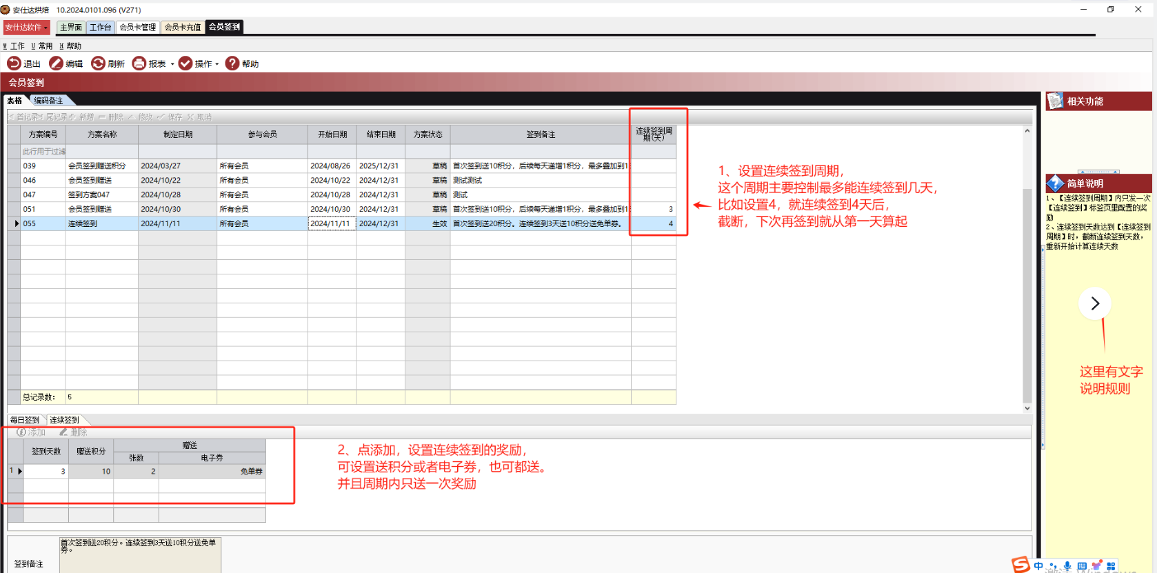Click the 方案状态 column header

point(427,134)
